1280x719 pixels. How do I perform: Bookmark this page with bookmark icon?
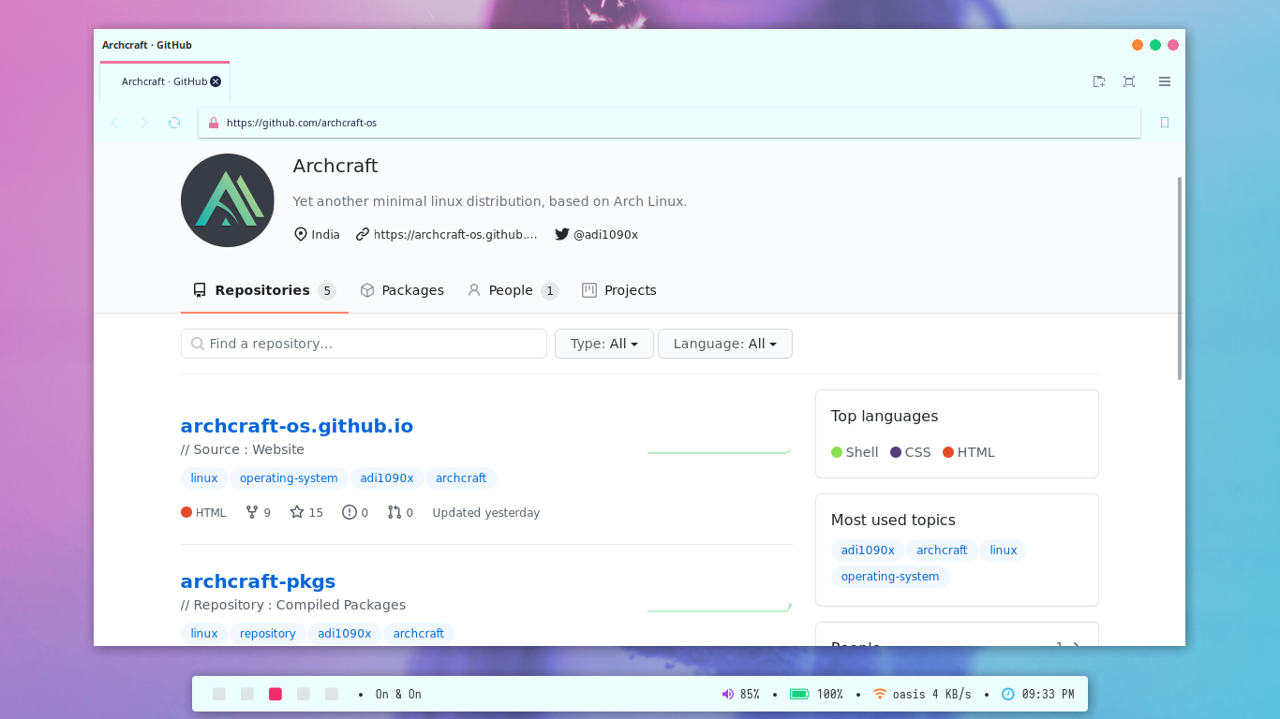(x=1165, y=123)
